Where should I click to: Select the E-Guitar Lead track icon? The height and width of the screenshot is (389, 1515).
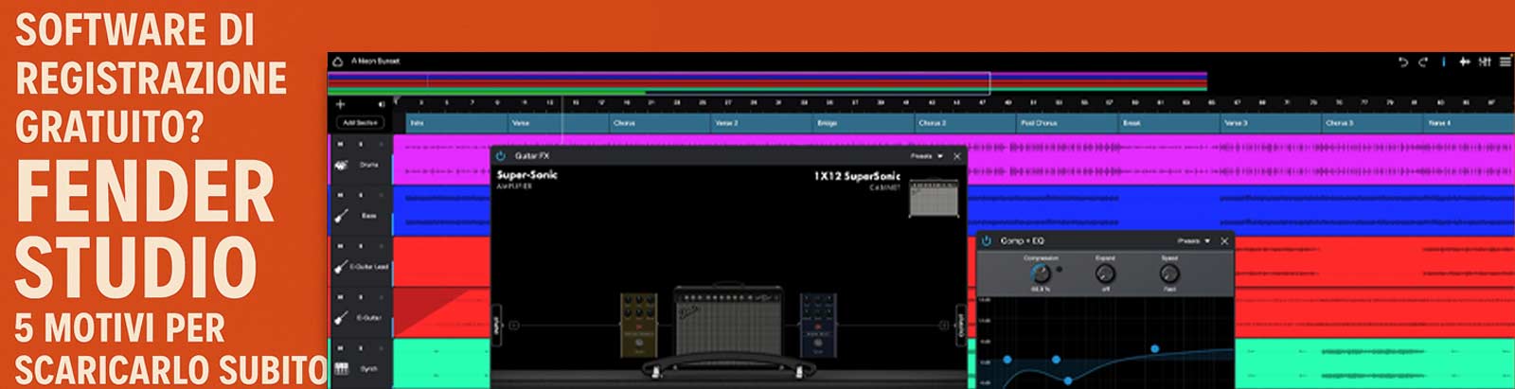[x=341, y=267]
